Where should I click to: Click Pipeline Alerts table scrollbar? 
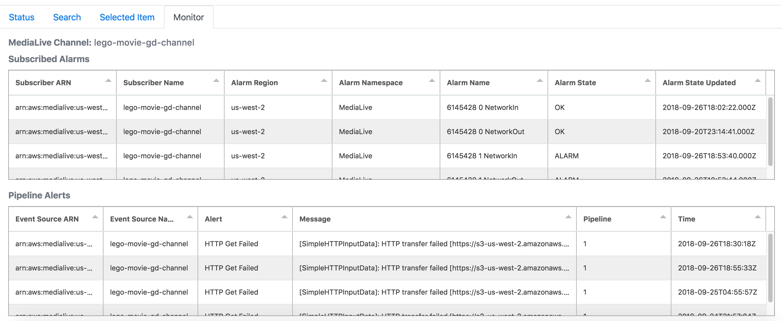(770, 268)
